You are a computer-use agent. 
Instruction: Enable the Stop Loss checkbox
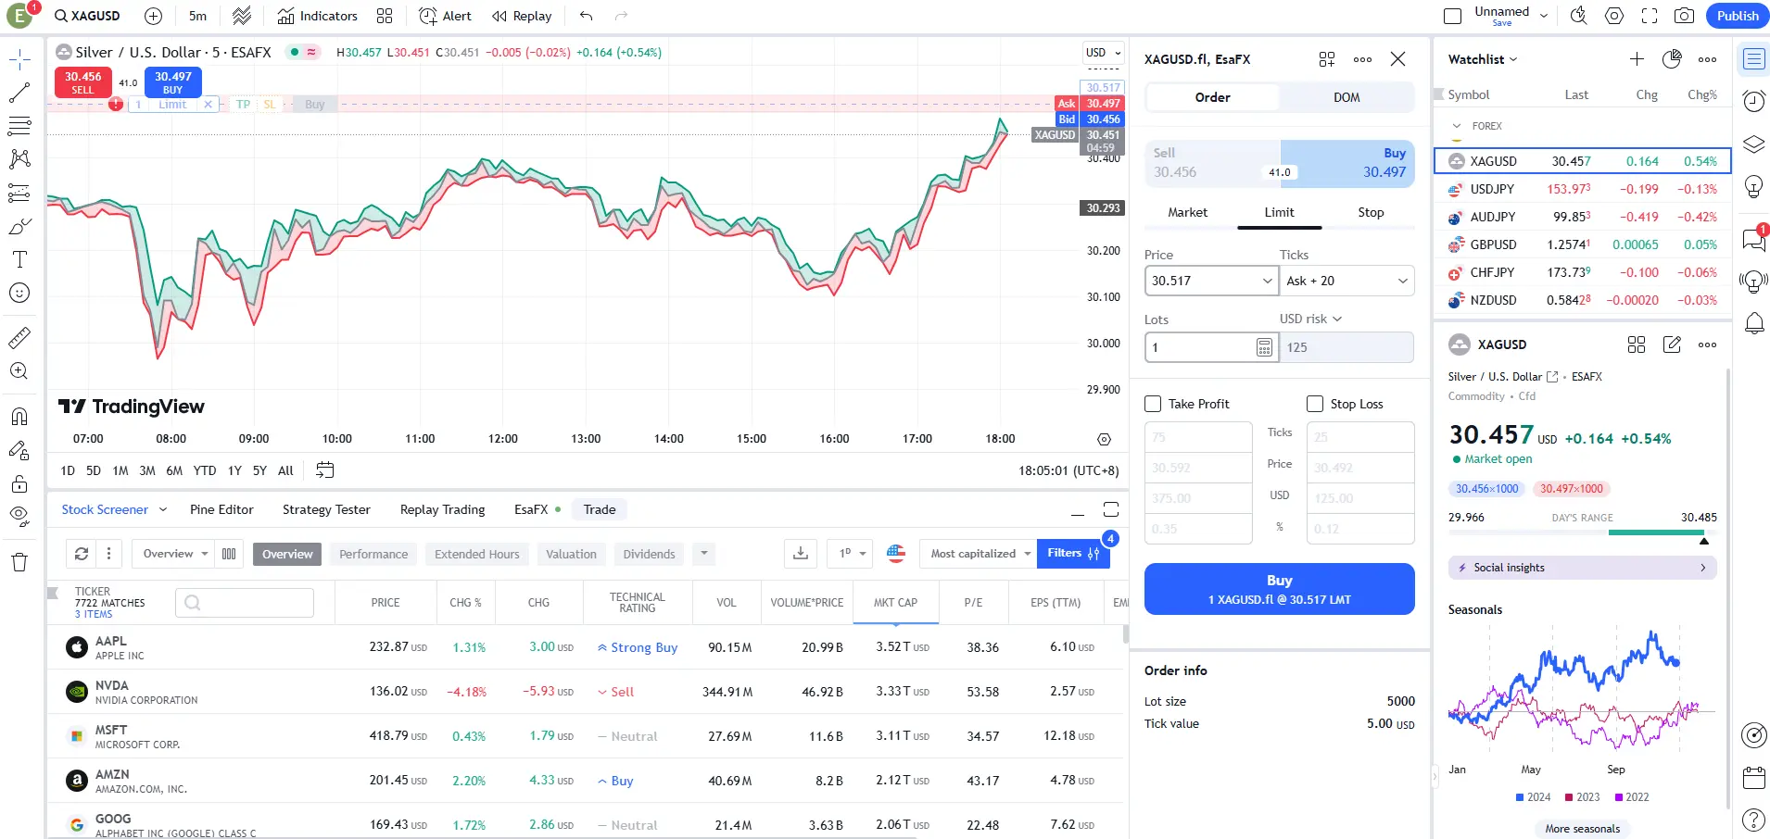[x=1315, y=404]
